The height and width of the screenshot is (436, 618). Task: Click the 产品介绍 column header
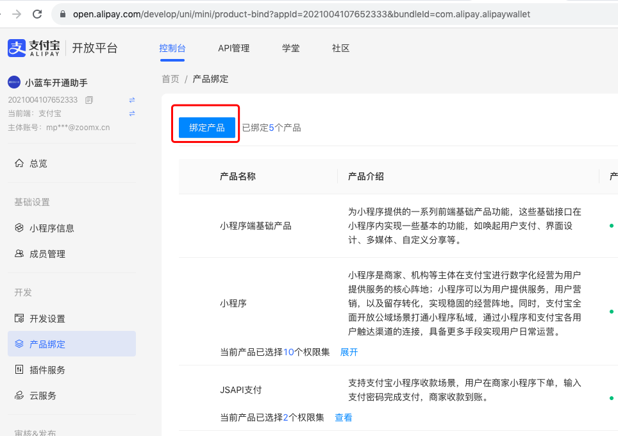click(366, 176)
